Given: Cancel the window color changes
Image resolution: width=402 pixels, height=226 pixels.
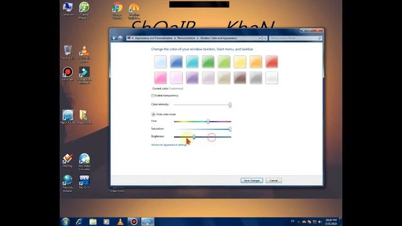Looking at the screenshot, I should point(274,180).
